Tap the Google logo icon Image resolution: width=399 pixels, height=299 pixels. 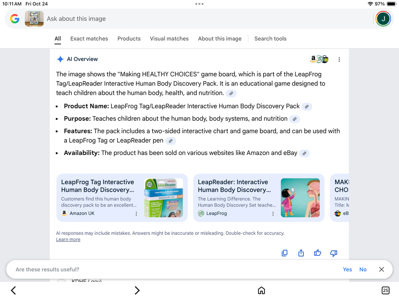click(x=15, y=19)
